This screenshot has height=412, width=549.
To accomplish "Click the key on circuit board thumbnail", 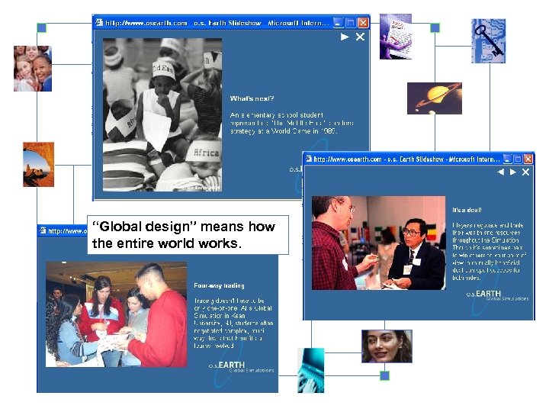I will [x=489, y=41].
